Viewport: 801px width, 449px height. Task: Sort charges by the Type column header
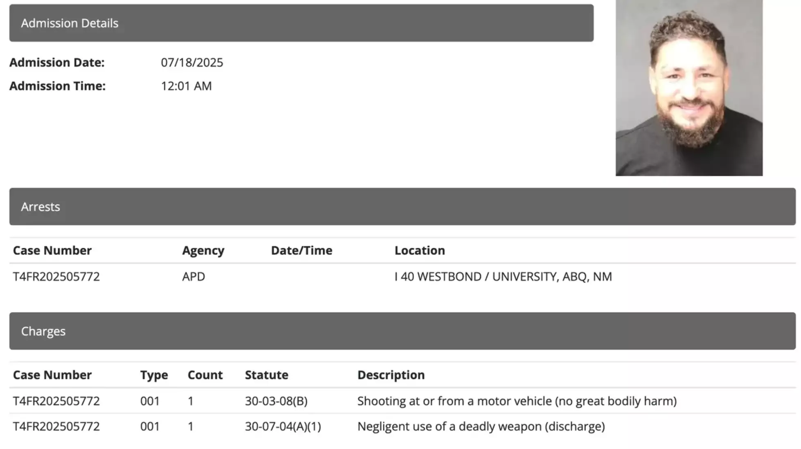click(154, 375)
